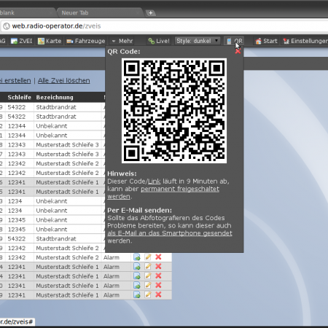Edit the last 12341 Musterstadt Schleife 1 row

[148, 295]
